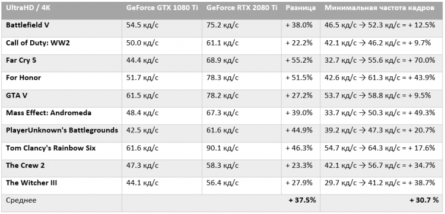Select the Battlefield V row label
445x214 pixels.
point(27,25)
